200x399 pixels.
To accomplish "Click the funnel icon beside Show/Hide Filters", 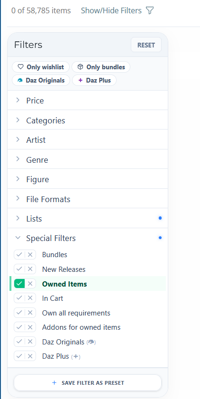I will pos(150,10).
